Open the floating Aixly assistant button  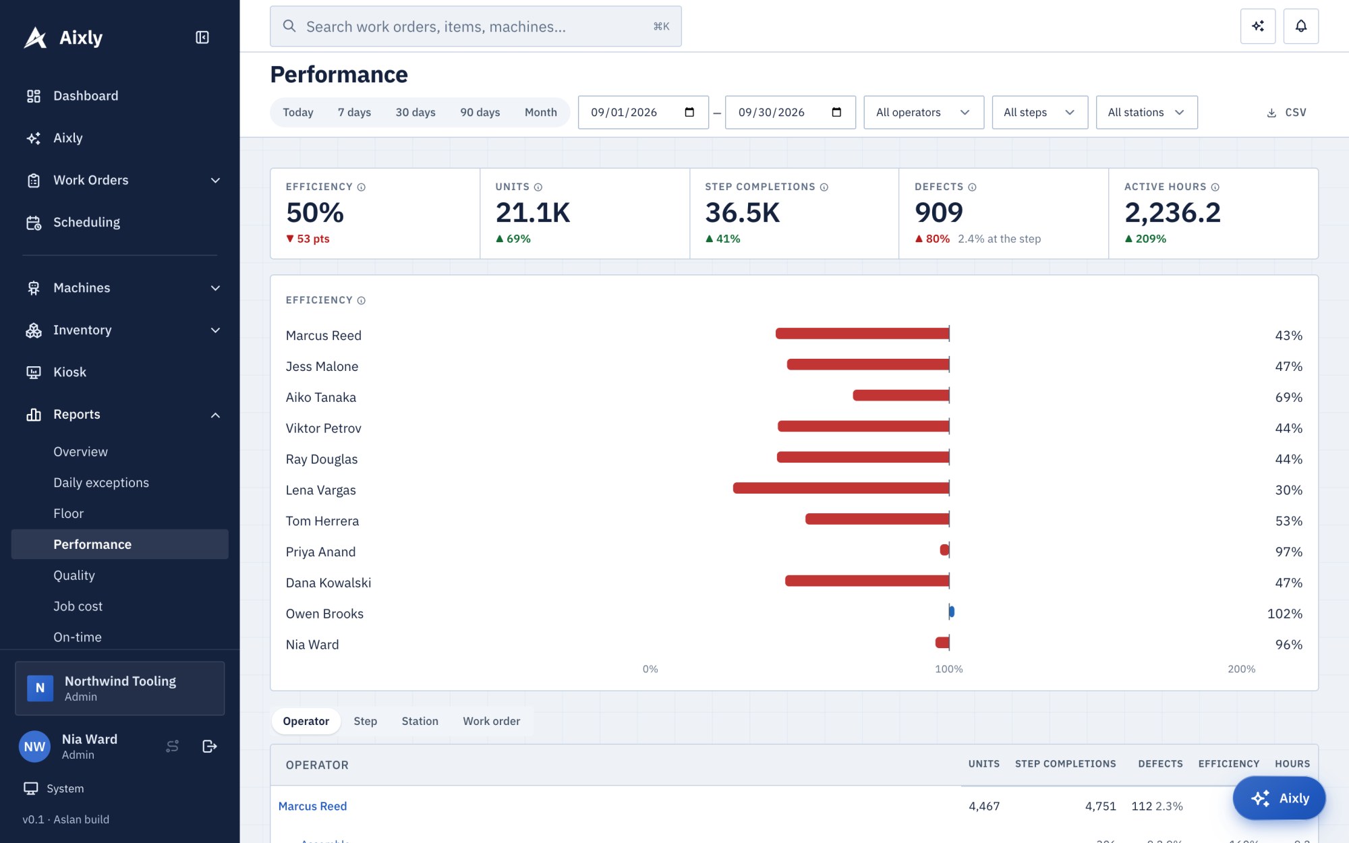click(x=1279, y=798)
